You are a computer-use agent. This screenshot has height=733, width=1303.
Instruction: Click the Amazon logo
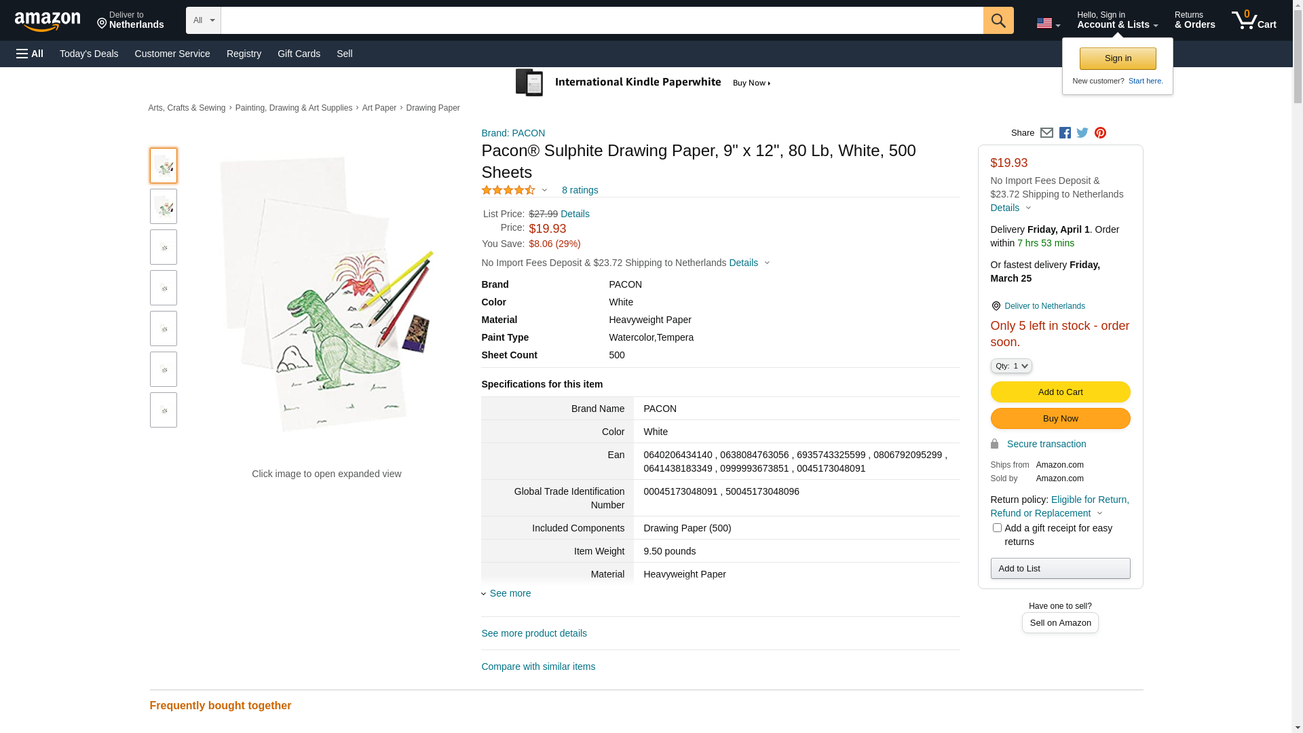pos(48,22)
